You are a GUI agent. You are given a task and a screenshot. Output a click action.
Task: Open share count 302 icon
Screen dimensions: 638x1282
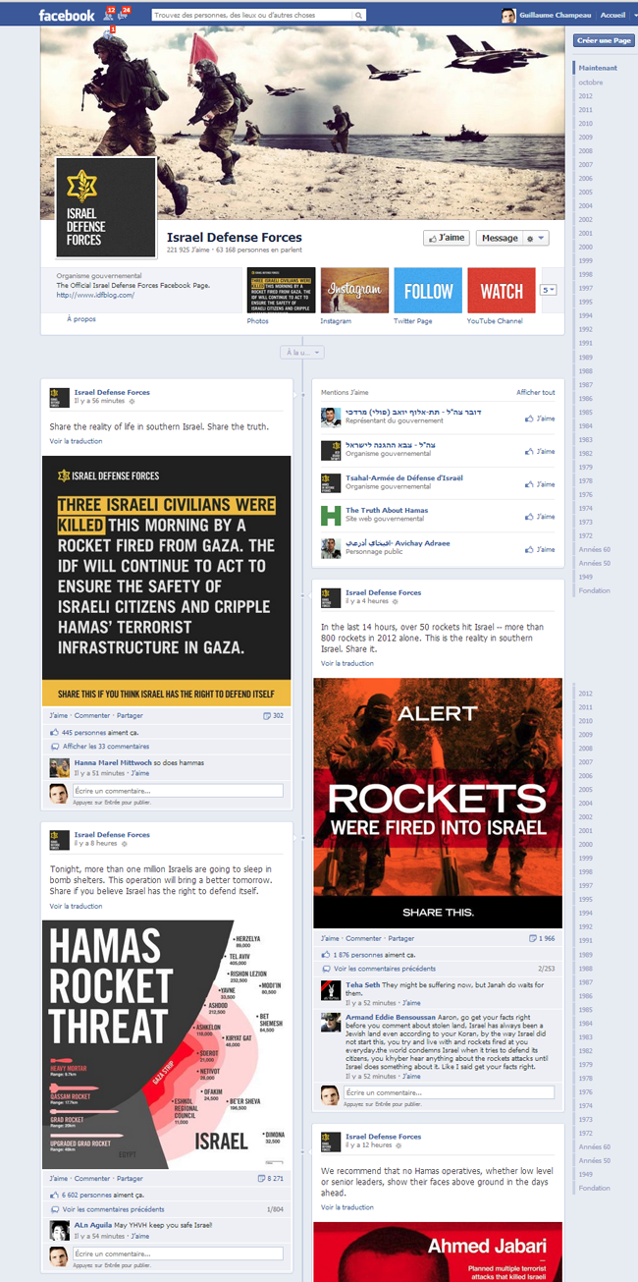[274, 715]
